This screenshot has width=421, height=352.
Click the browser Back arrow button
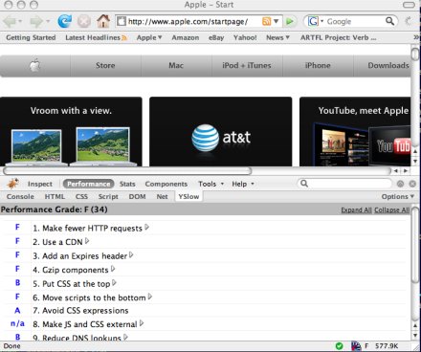[10, 21]
